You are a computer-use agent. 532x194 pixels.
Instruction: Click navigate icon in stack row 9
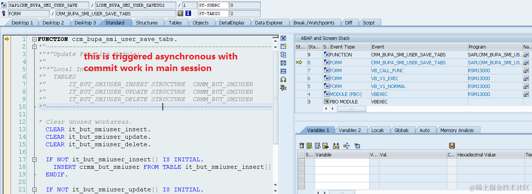point(526,55)
